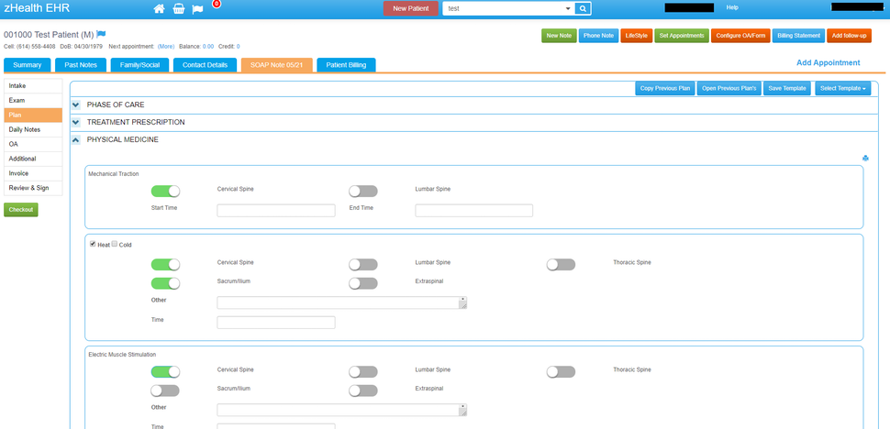
Task: Collapse the Physical Medicine section
Action: pyautogui.click(x=76, y=139)
